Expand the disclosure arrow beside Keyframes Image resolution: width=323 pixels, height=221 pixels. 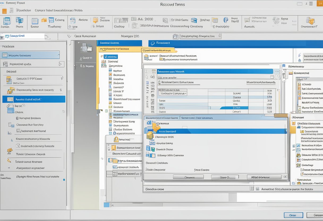click(x=106, y=111)
